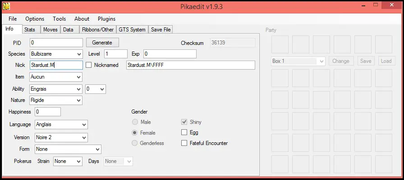Click the Pikaedit app icon in title bar

[6, 6]
